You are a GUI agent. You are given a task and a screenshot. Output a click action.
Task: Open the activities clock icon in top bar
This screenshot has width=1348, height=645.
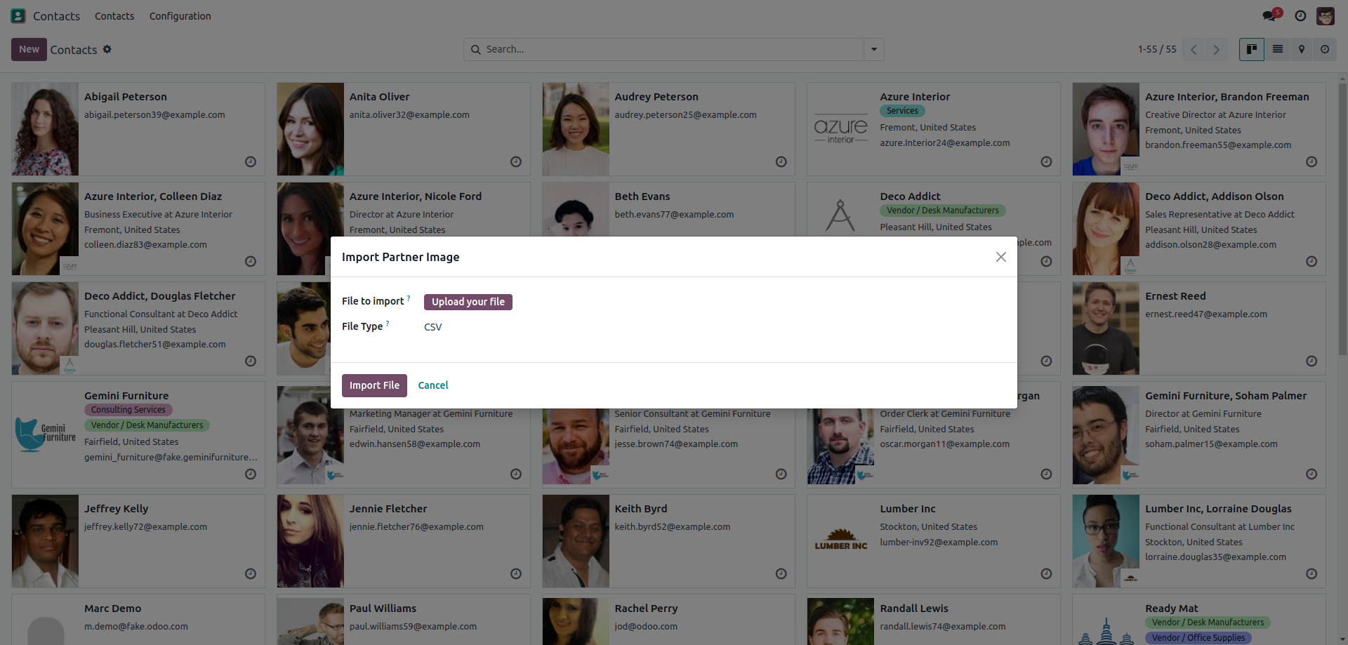point(1300,15)
